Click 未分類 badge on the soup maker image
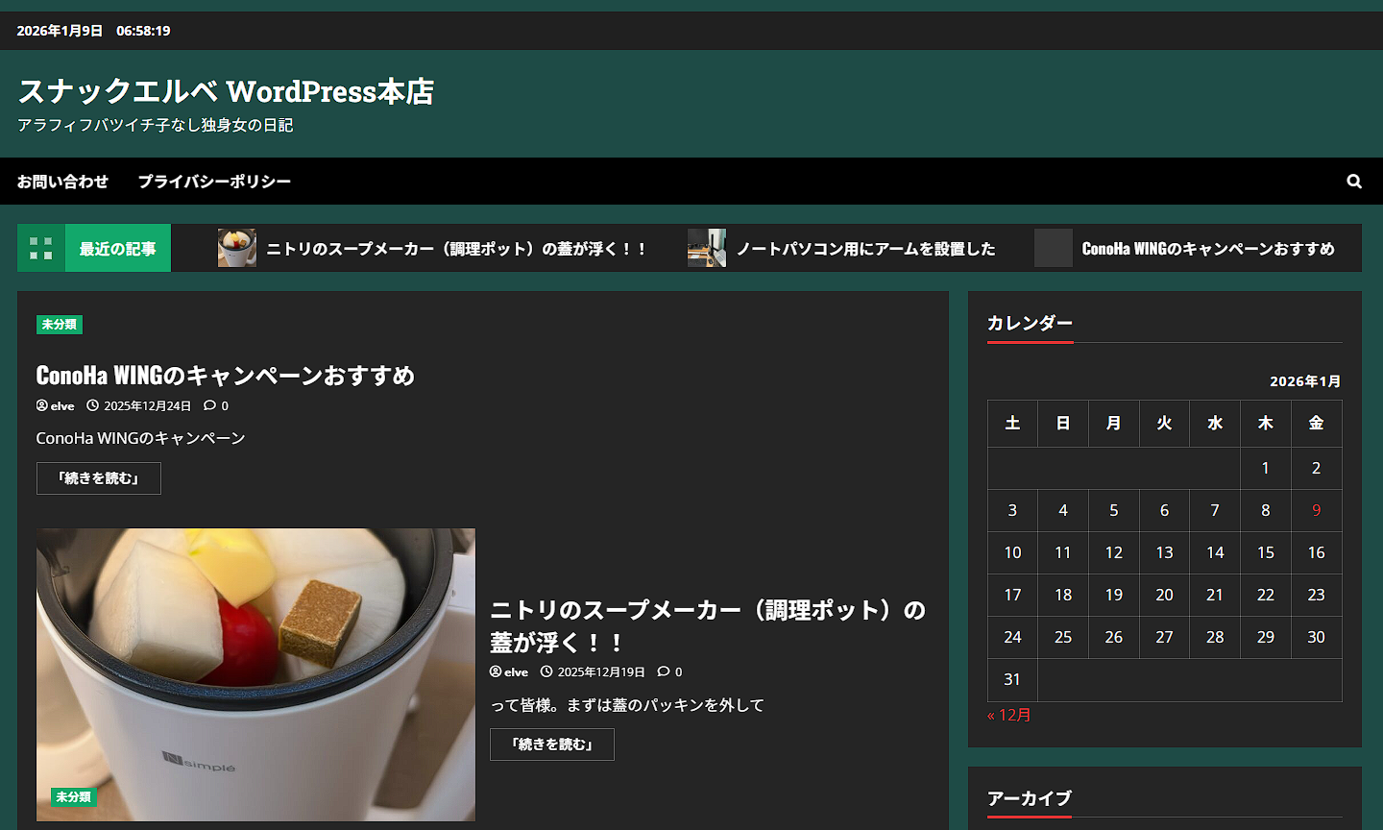The image size is (1383, 830). tap(73, 797)
